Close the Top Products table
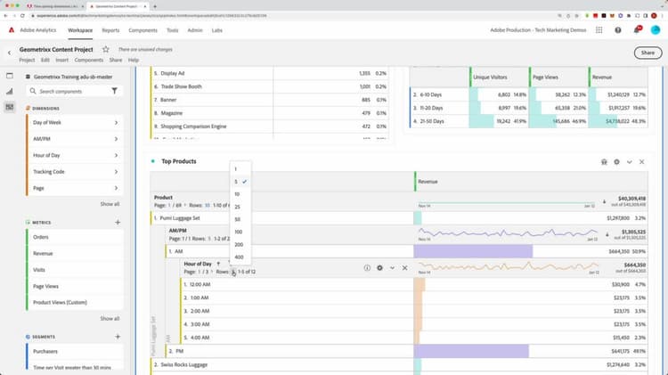The image size is (668, 375). (x=641, y=162)
